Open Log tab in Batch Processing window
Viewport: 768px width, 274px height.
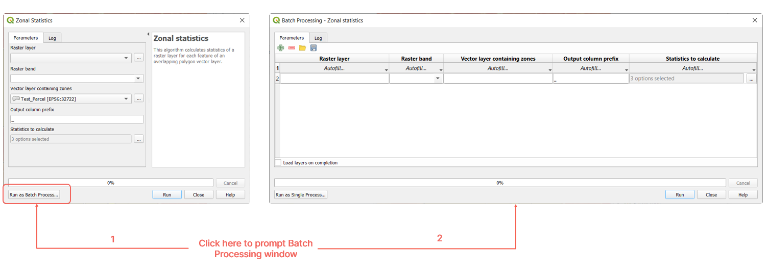318,38
